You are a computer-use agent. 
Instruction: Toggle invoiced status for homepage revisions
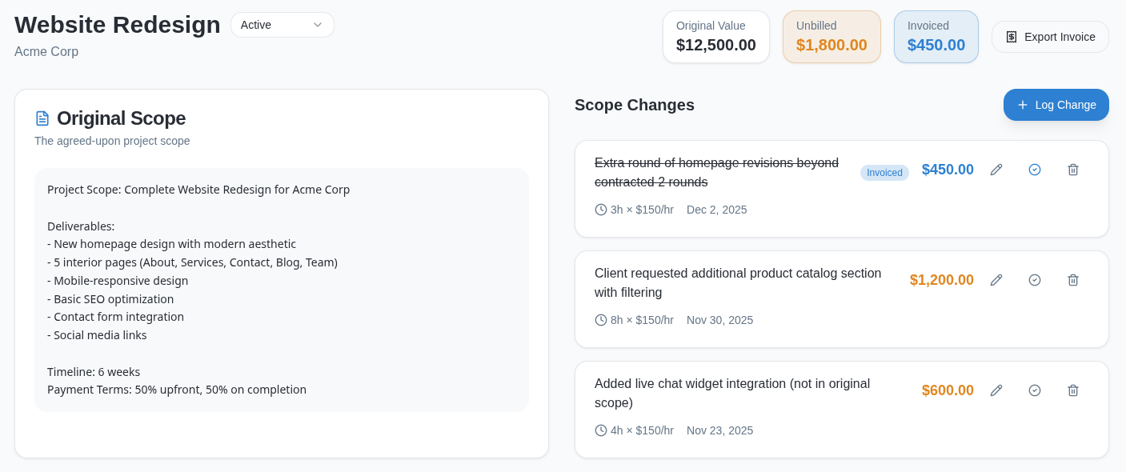coord(1035,170)
